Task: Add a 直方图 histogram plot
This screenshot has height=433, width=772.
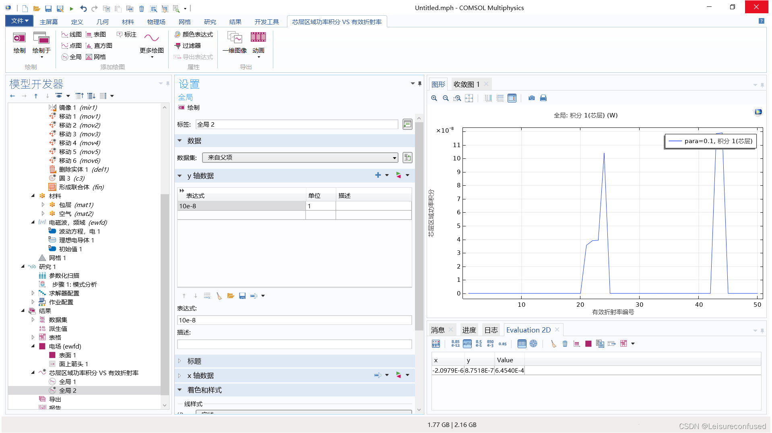Action: pos(99,46)
